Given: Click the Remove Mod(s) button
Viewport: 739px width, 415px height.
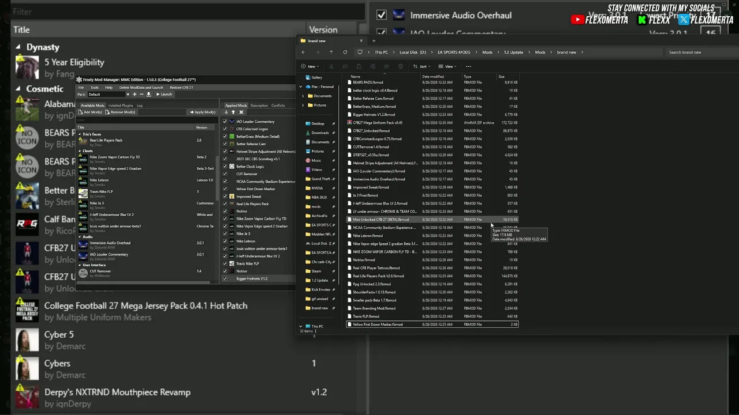Looking at the screenshot, I should pos(120,112).
